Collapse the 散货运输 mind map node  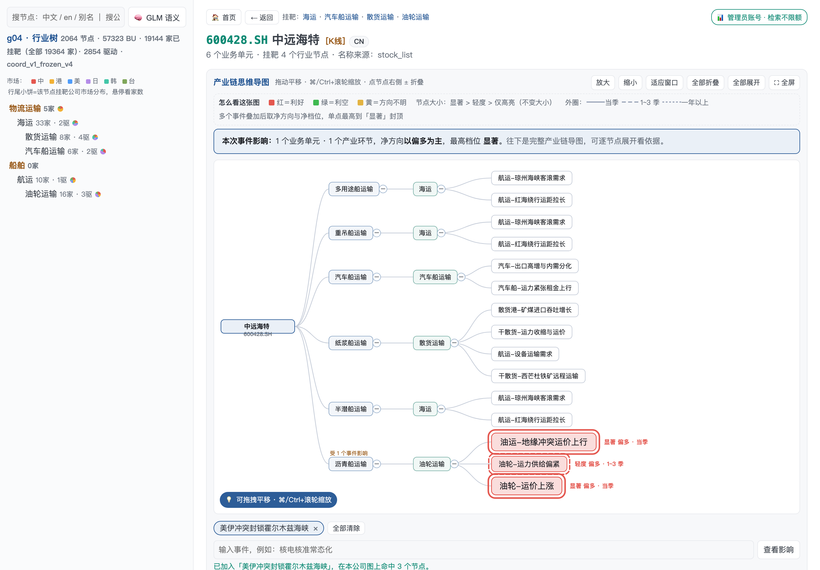454,343
